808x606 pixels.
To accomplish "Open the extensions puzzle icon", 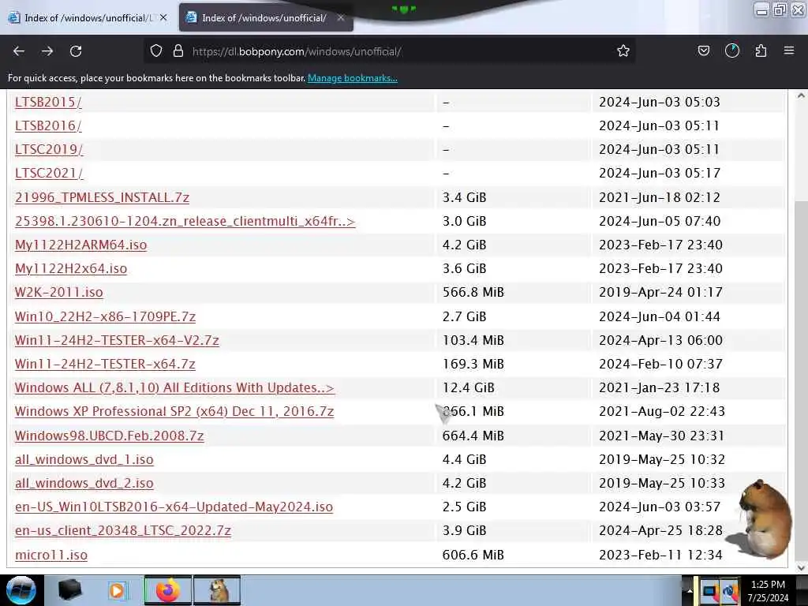I will pyautogui.click(x=761, y=51).
